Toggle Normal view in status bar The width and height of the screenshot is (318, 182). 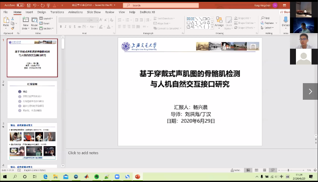248,170
